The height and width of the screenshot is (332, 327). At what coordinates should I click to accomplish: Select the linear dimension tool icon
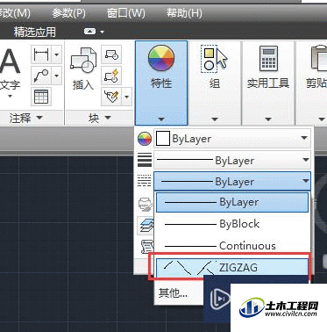tap(41, 54)
